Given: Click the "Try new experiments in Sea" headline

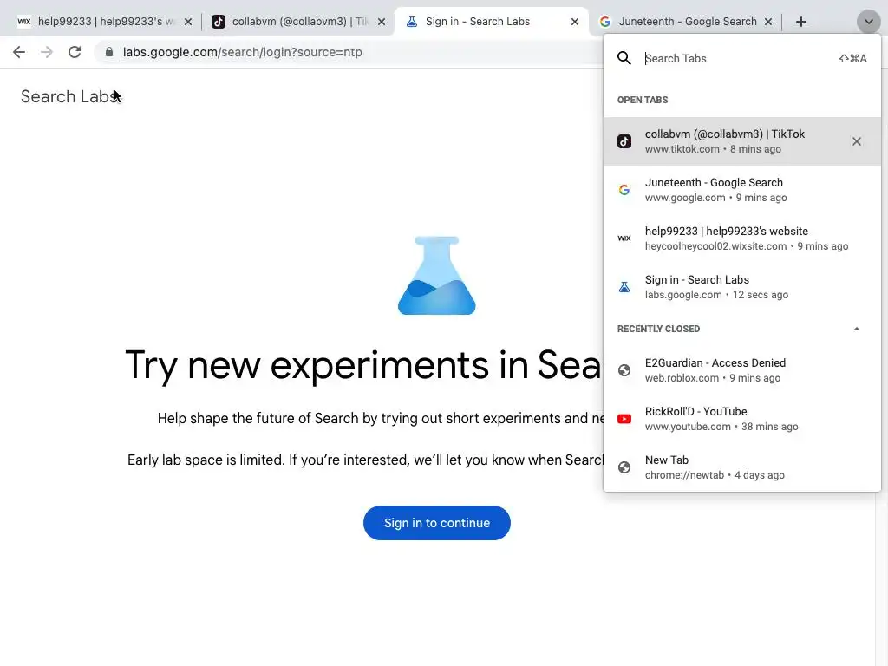Looking at the screenshot, I should (x=363, y=365).
